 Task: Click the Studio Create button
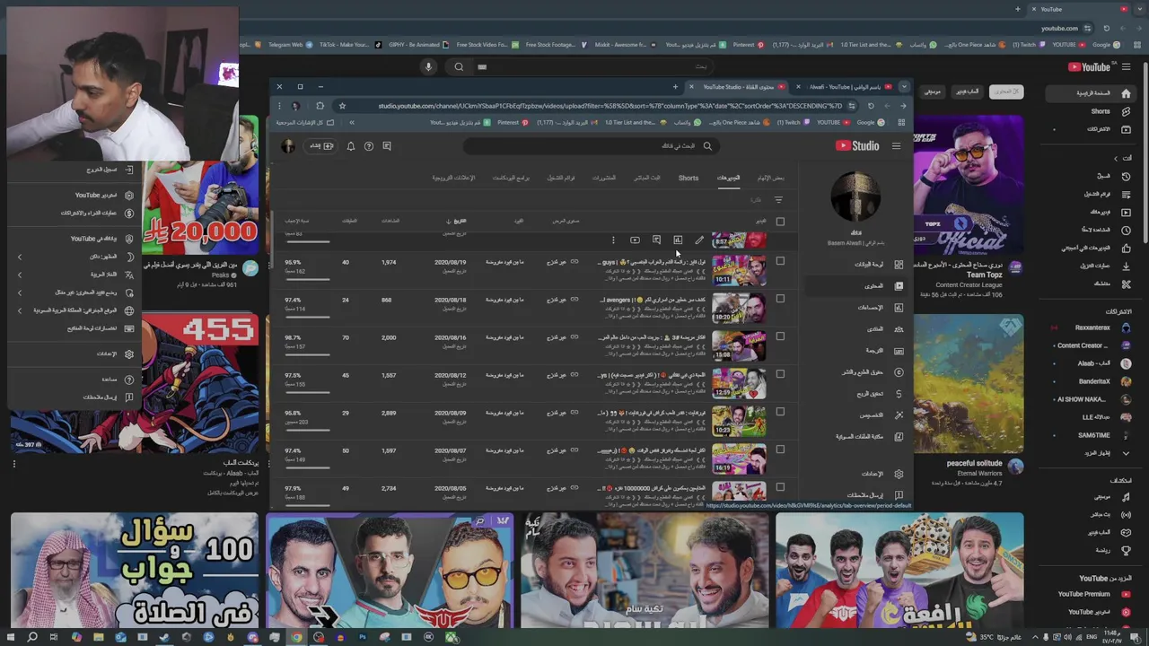[x=321, y=146]
